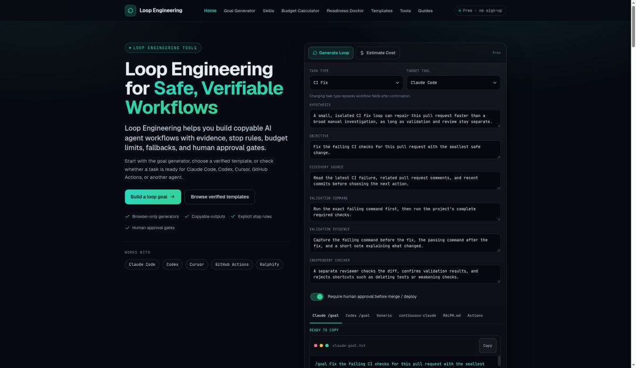Toggle human approval before merge / deploy
The image size is (636, 368).
click(x=317, y=297)
